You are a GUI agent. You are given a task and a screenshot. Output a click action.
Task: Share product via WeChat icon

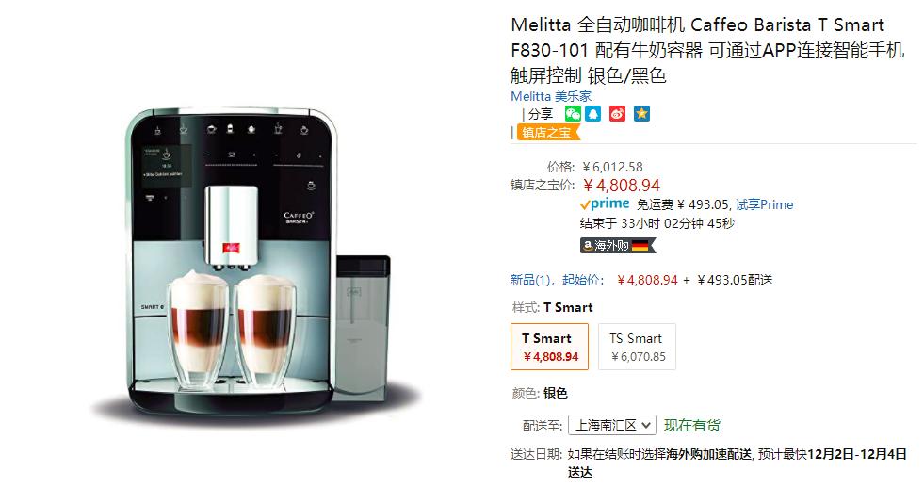(x=573, y=114)
